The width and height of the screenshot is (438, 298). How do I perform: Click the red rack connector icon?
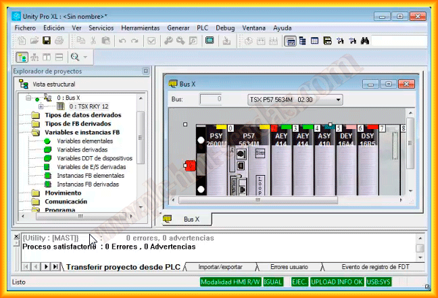point(190,165)
